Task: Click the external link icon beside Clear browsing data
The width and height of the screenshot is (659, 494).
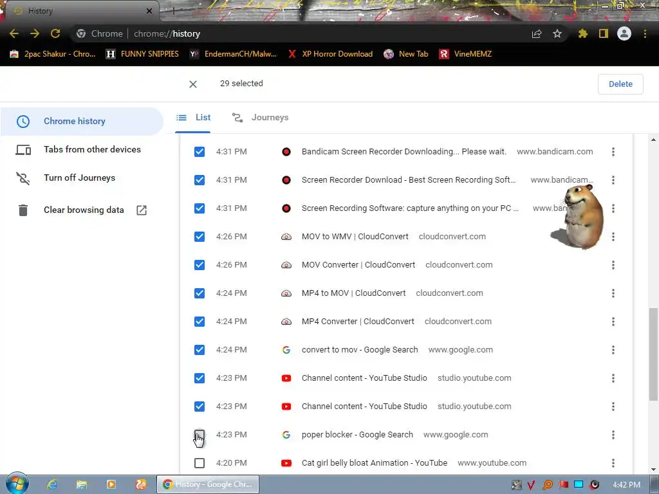Action: 142,210
